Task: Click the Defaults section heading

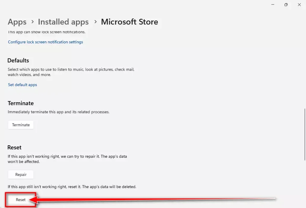Action: (18, 61)
